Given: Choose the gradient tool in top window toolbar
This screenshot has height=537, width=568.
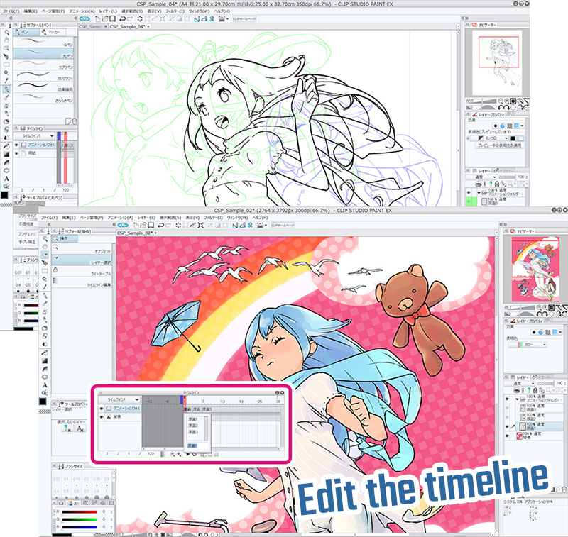Looking at the screenshot, I should click(x=6, y=153).
